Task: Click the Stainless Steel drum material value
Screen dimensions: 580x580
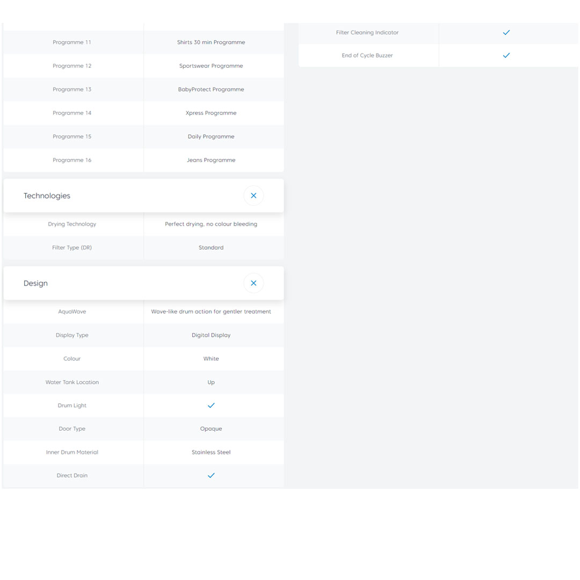Action: [211, 452]
